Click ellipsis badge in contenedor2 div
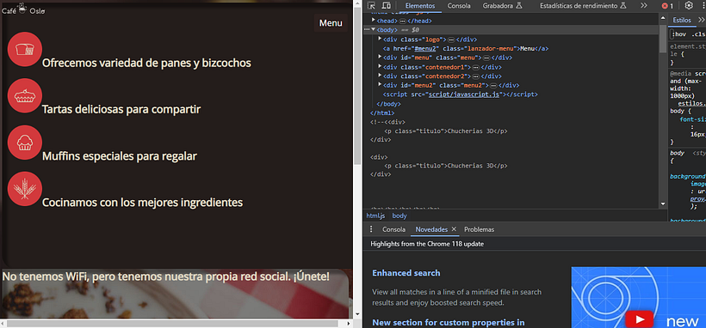The image size is (706, 328). [x=476, y=76]
